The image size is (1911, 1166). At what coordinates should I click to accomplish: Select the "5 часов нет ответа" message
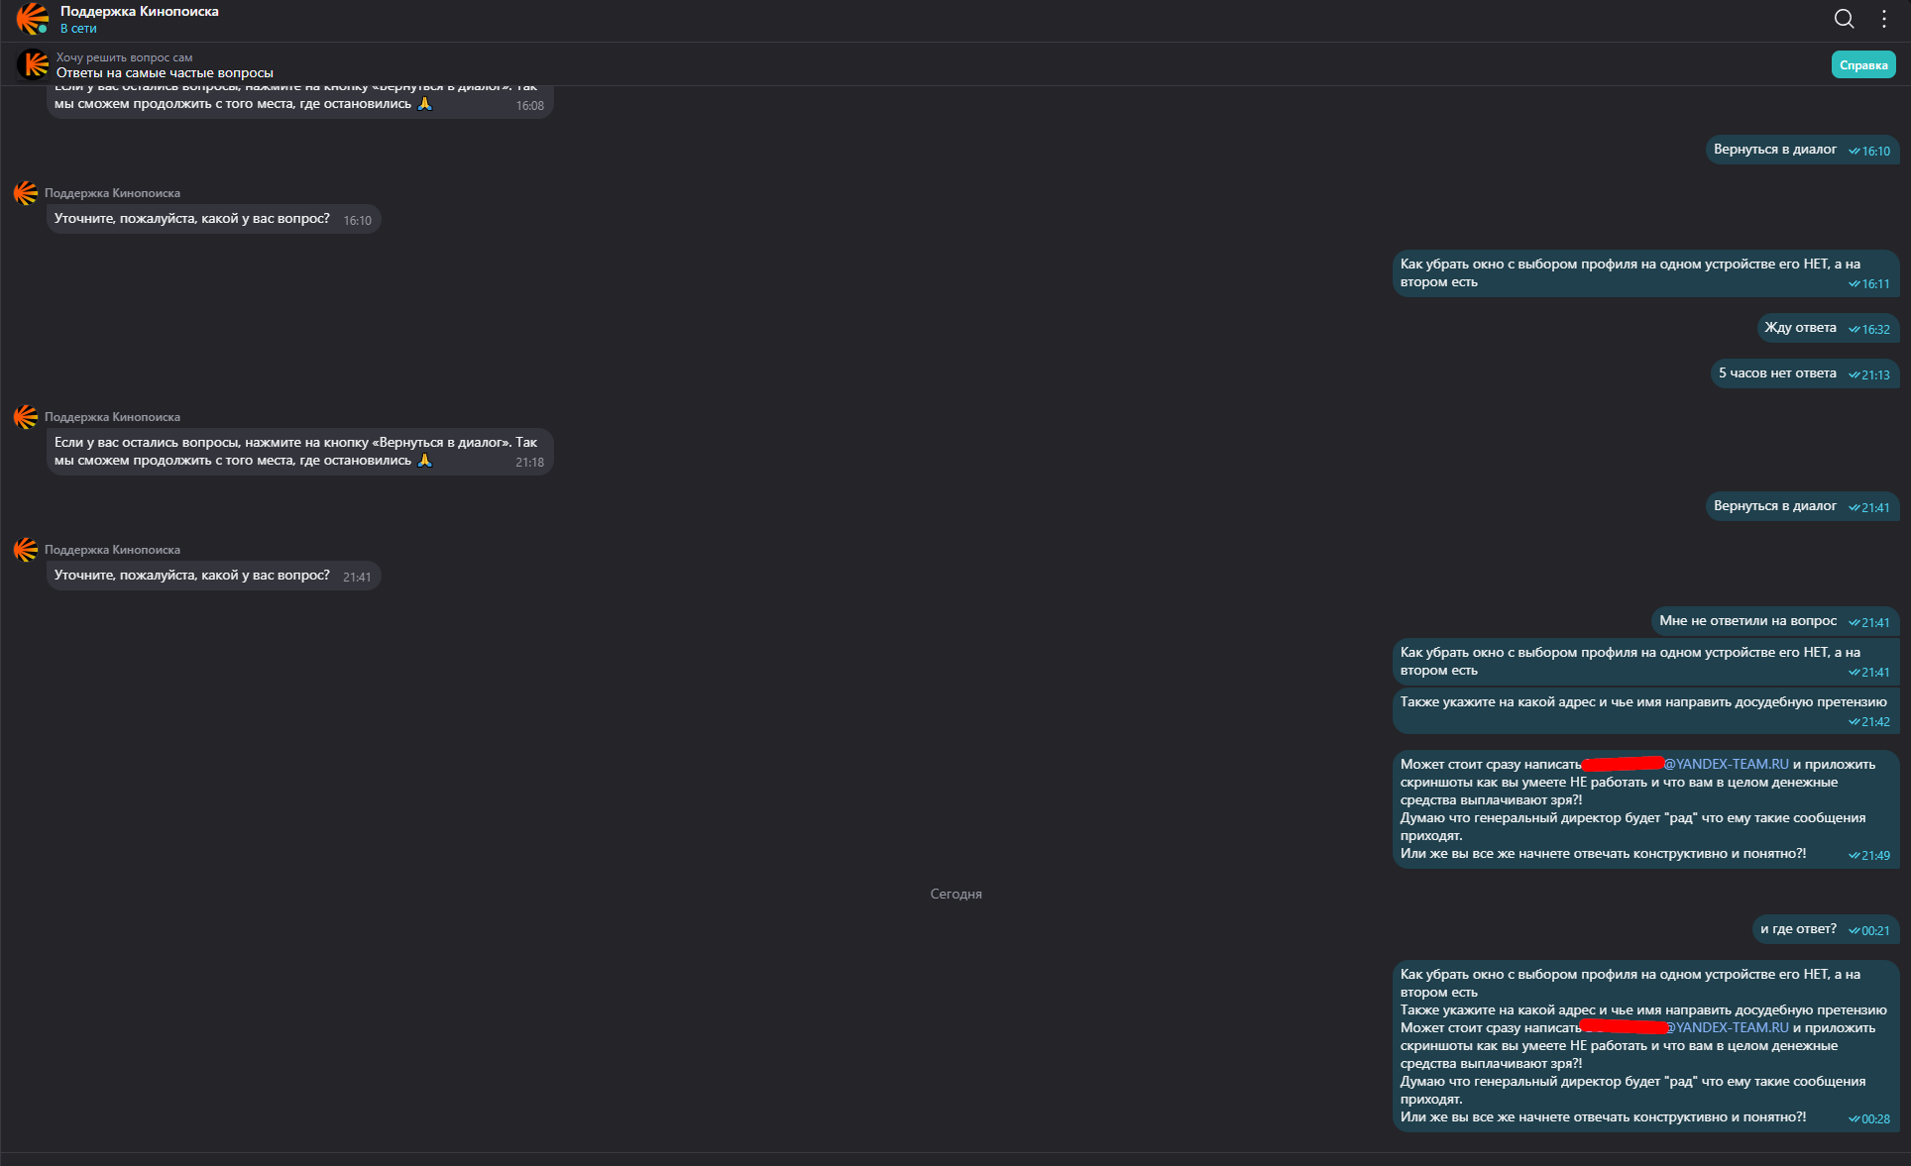[x=1776, y=373]
